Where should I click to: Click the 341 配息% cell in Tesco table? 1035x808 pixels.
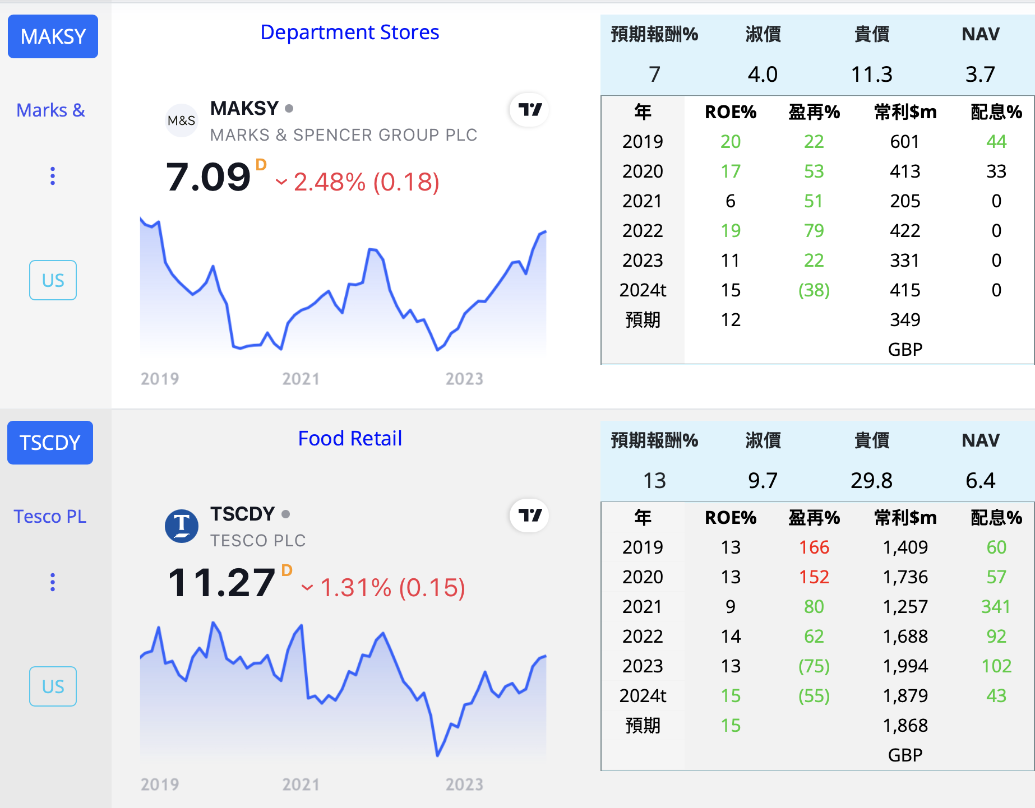996,607
